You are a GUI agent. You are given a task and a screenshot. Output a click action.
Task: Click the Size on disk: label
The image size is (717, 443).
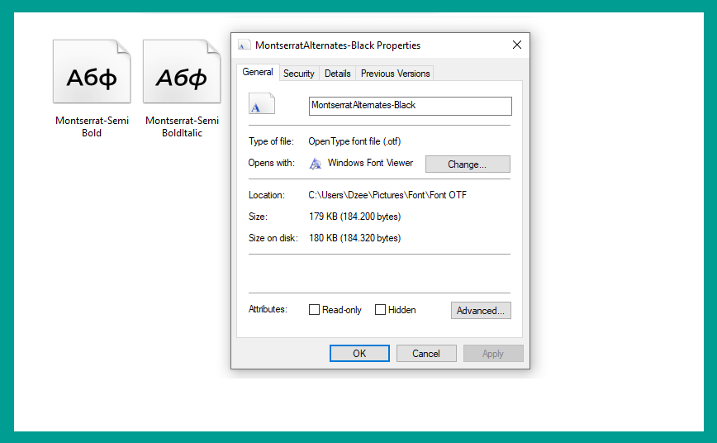pos(273,238)
